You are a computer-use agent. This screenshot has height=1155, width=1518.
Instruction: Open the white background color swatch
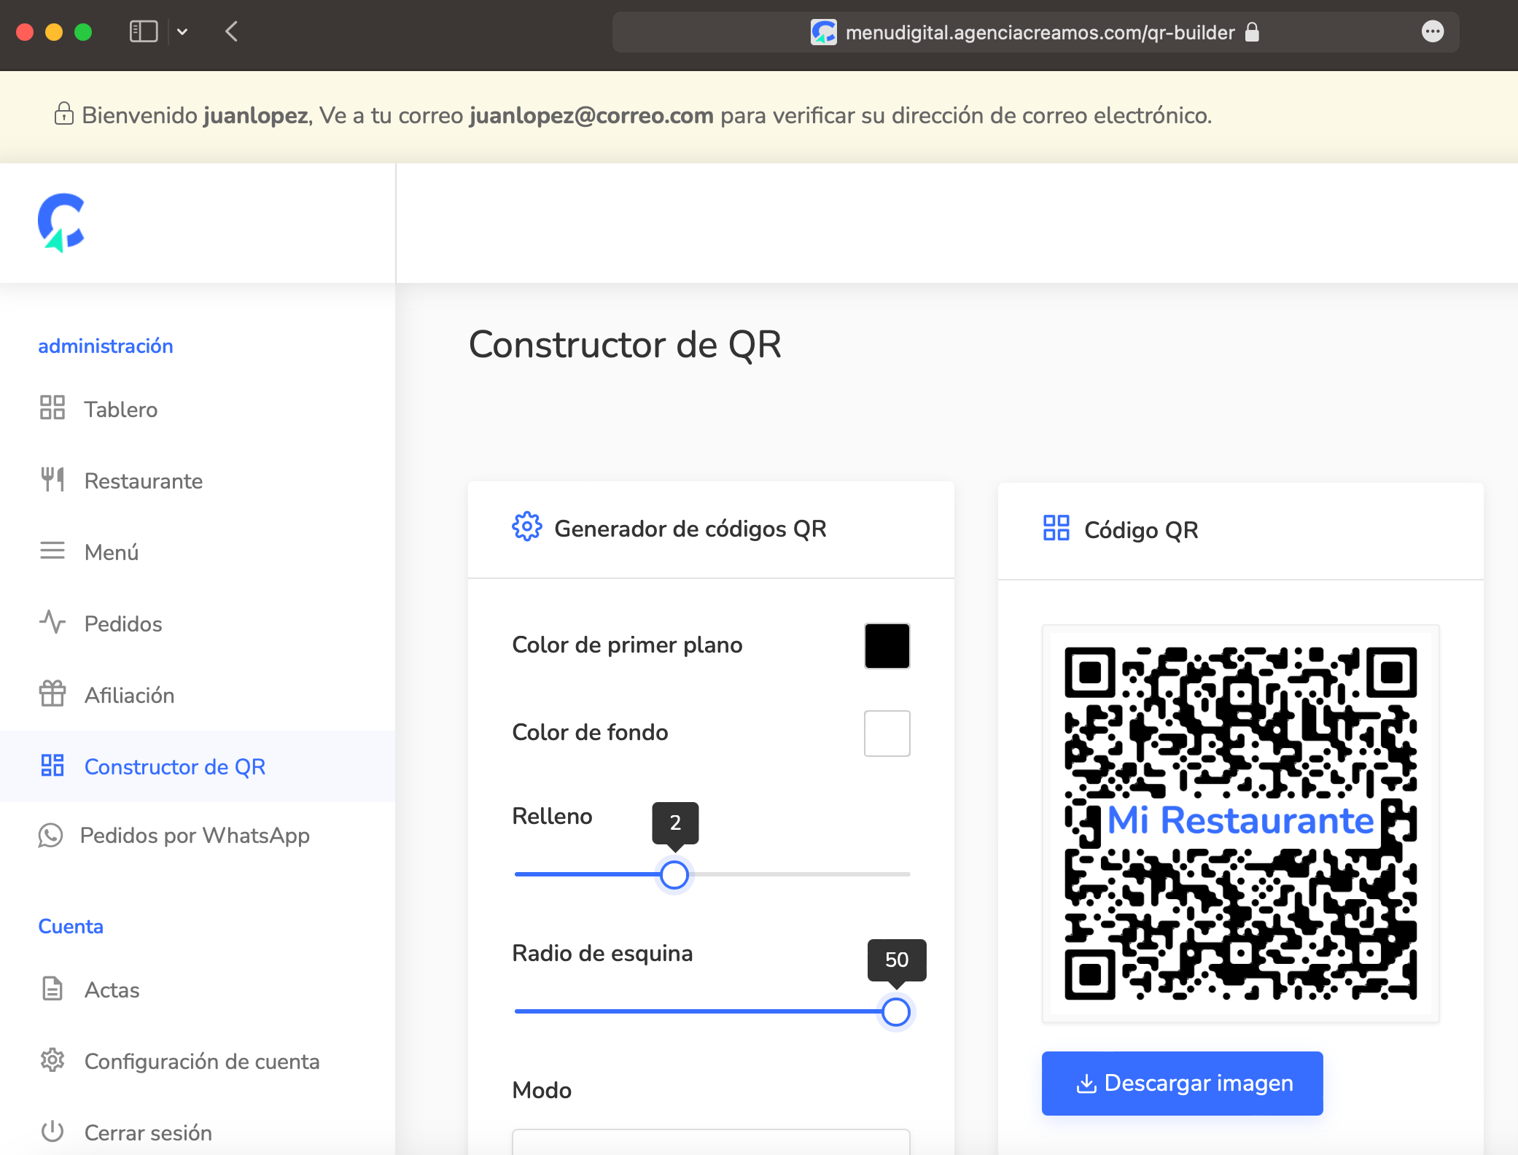point(887,733)
